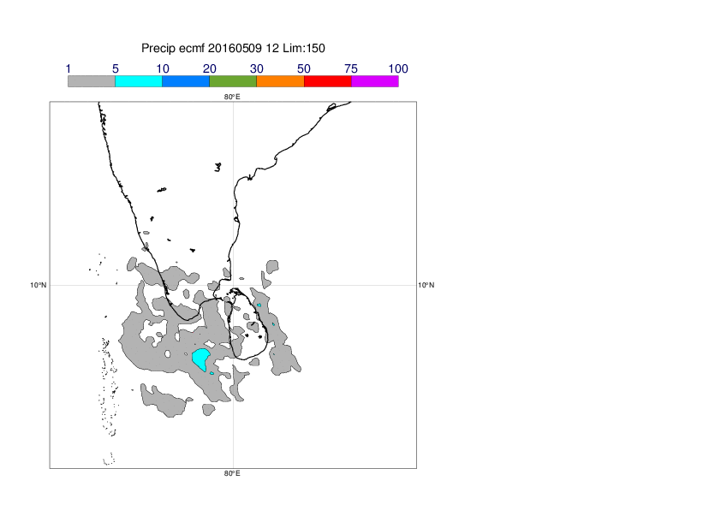The width and height of the screenshot is (721, 510).
Task: Click the red 50-75 legend swatch
Action: click(x=328, y=81)
